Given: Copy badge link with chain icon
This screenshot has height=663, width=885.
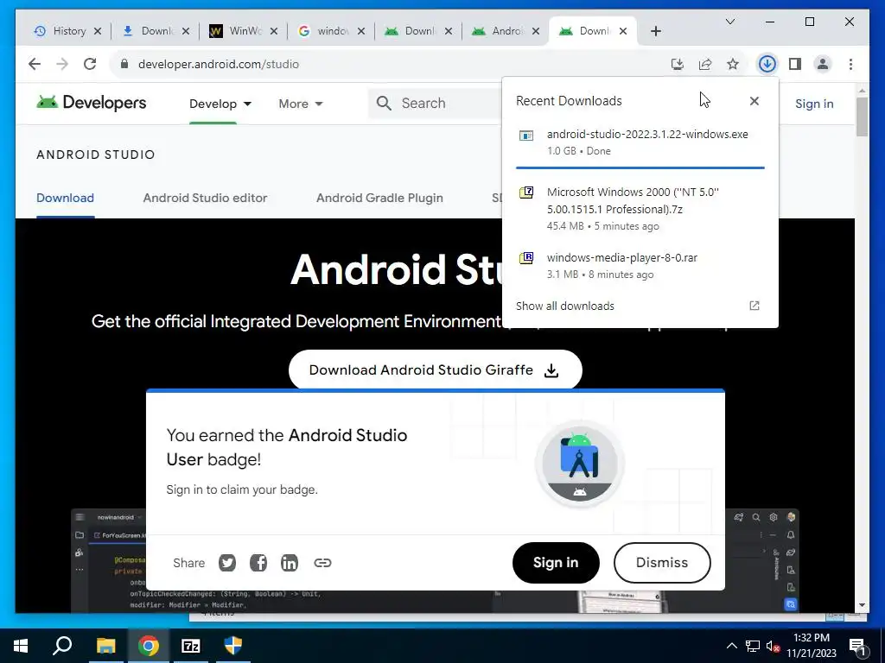Looking at the screenshot, I should [x=322, y=563].
